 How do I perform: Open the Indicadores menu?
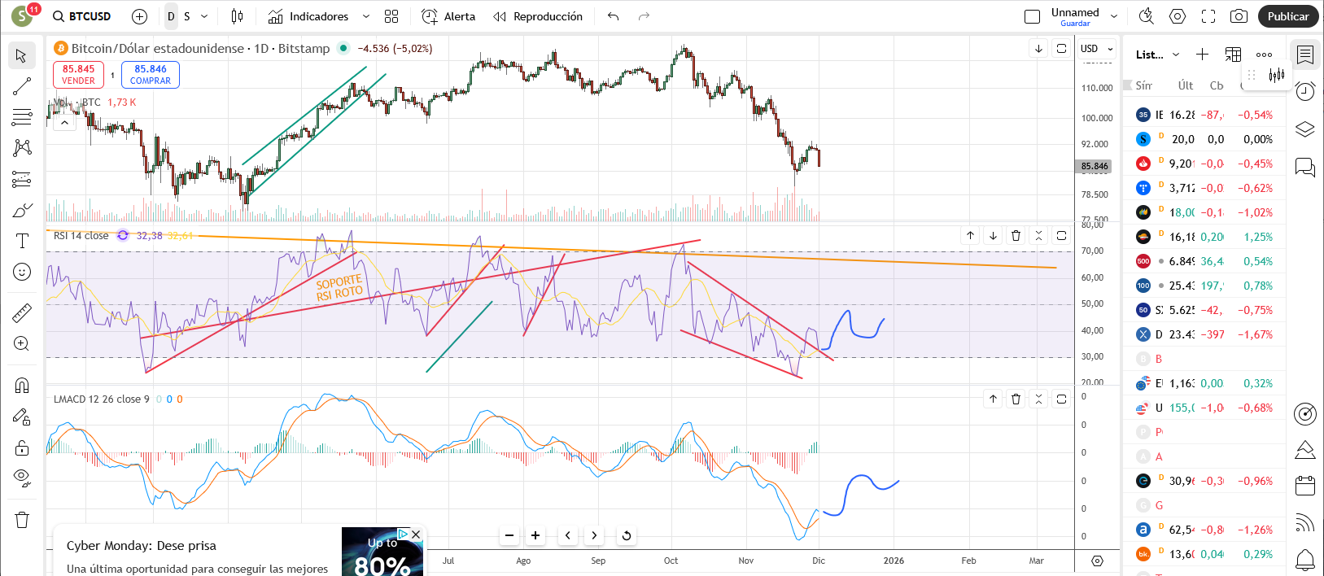pos(308,16)
